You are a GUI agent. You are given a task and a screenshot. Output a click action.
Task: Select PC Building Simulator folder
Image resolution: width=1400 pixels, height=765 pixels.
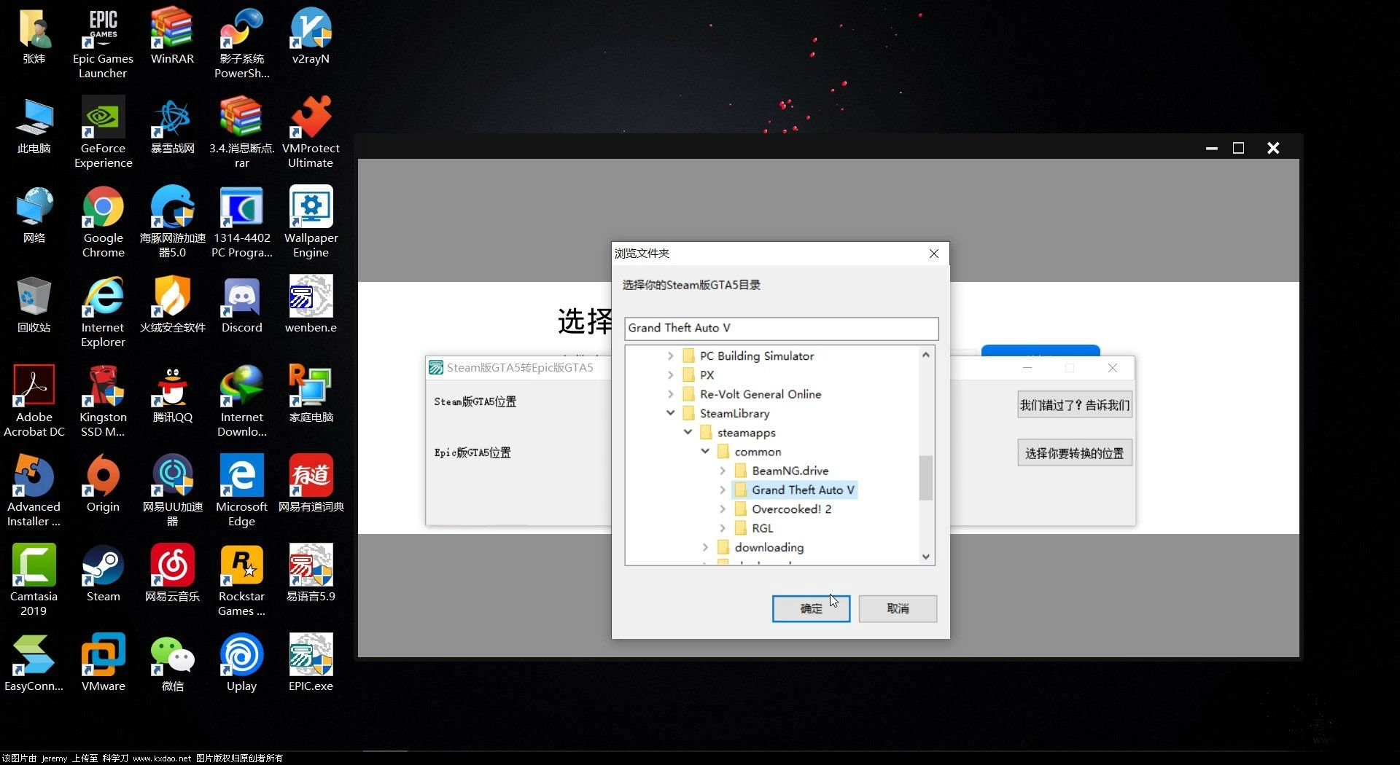click(x=748, y=356)
